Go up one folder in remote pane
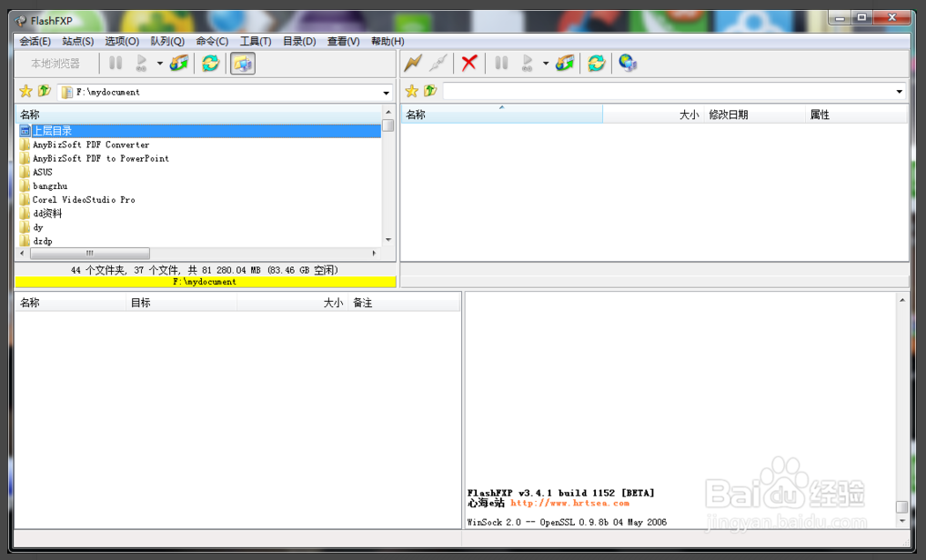This screenshot has height=560, width=926. 430,91
